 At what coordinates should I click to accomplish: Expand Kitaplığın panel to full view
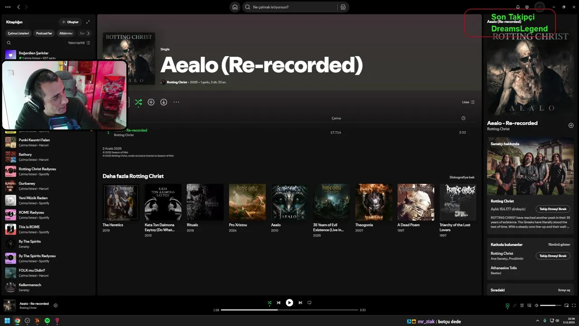point(88,22)
